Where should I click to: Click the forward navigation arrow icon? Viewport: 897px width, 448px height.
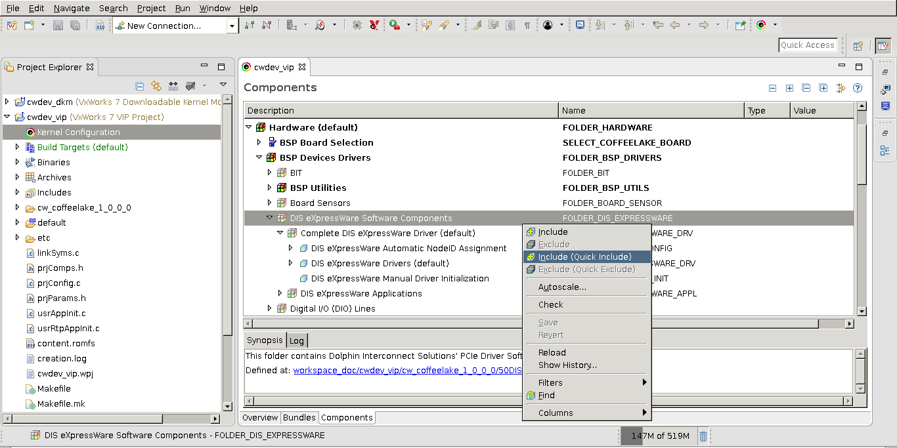point(704,25)
